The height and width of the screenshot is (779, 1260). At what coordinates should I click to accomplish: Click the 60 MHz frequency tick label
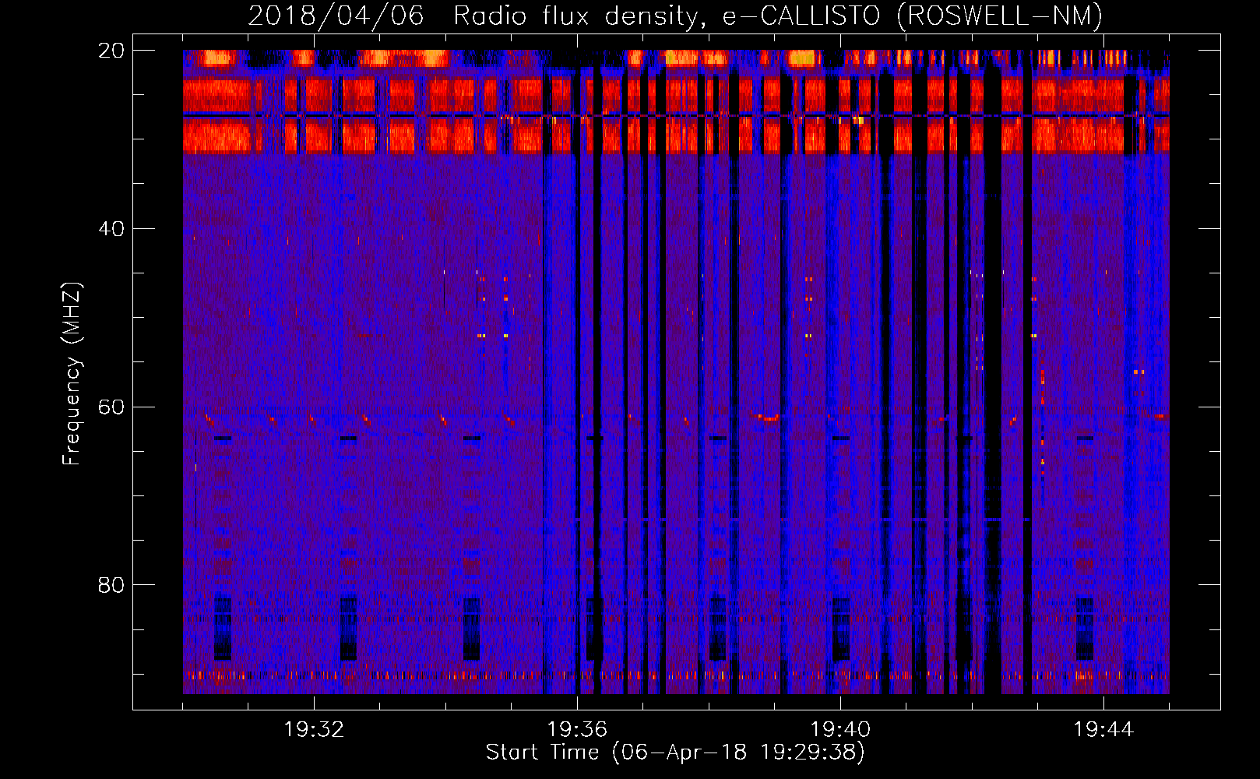111,407
